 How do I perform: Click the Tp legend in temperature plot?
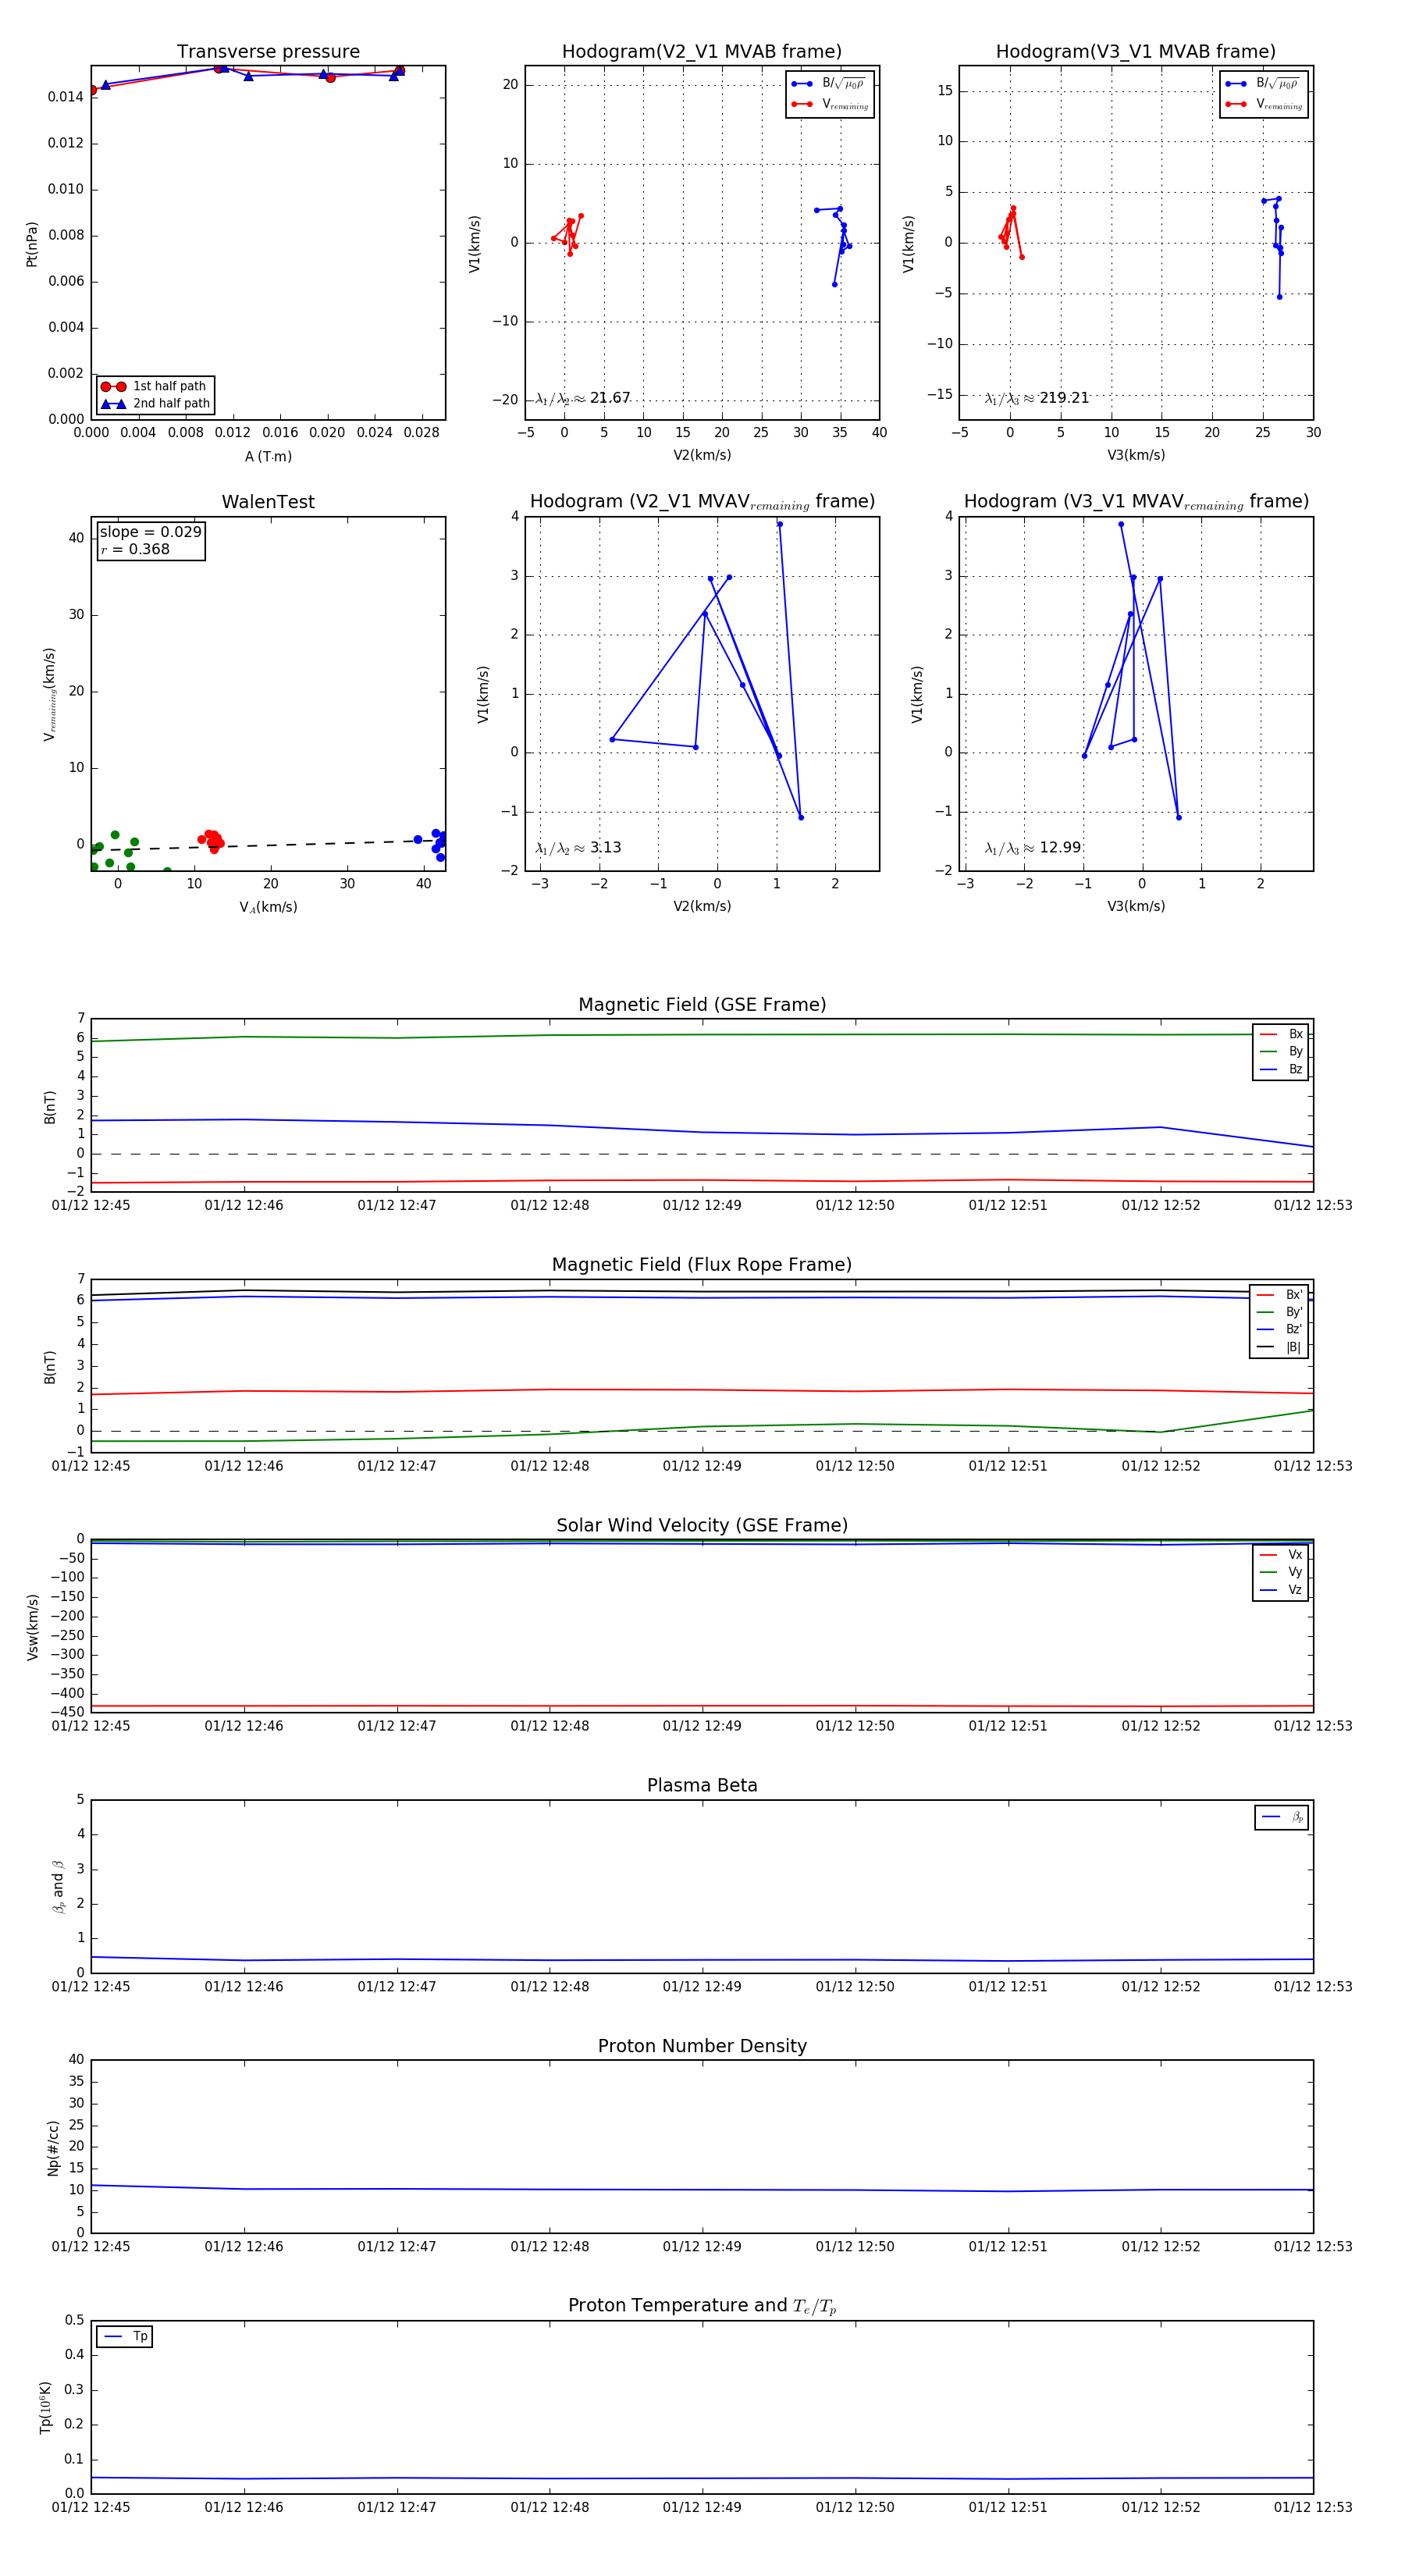pyautogui.click(x=125, y=2337)
